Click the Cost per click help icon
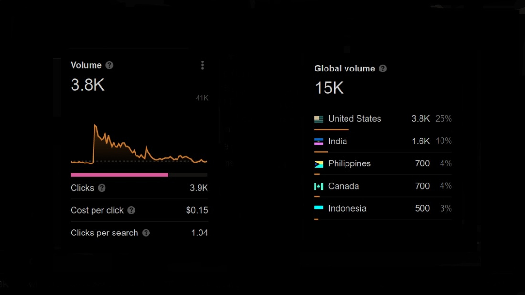This screenshot has width=525, height=295. tap(131, 210)
